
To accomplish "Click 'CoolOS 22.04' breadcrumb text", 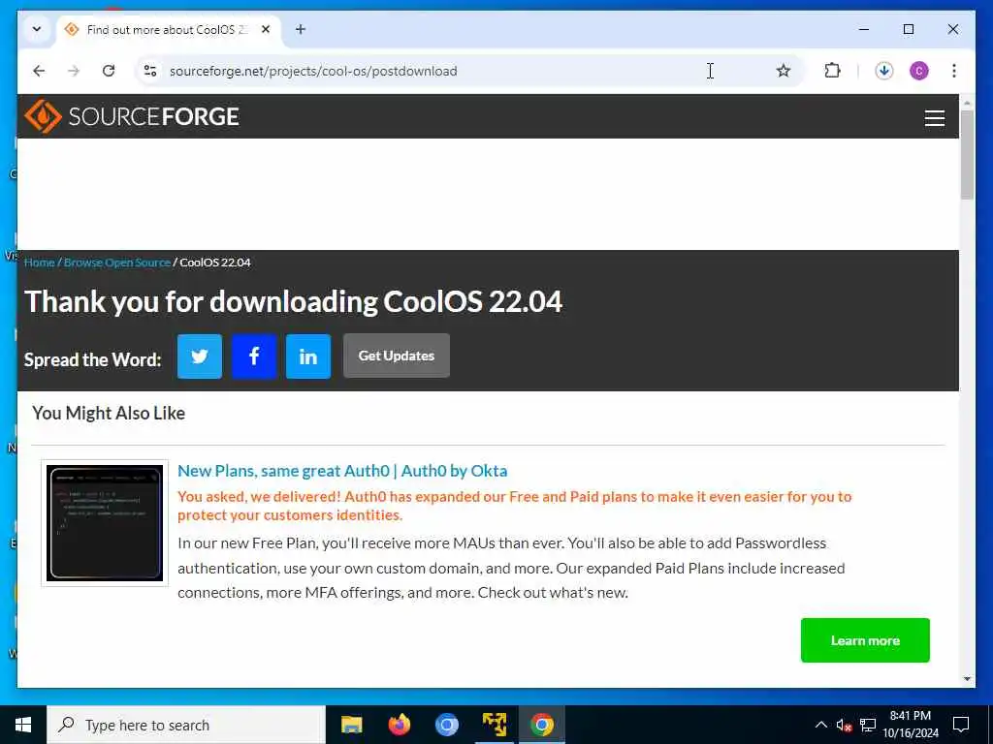I will (x=215, y=263).
